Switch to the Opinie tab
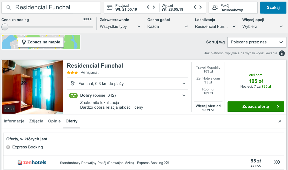The image size is (288, 170). click(x=54, y=121)
